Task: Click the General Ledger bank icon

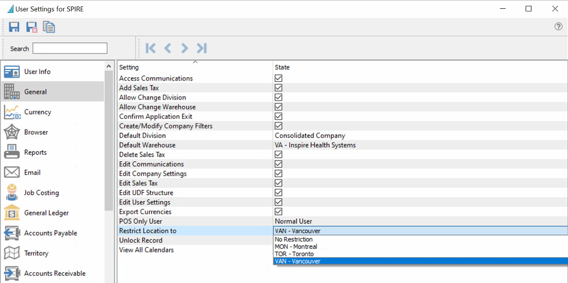Action: coord(12,213)
